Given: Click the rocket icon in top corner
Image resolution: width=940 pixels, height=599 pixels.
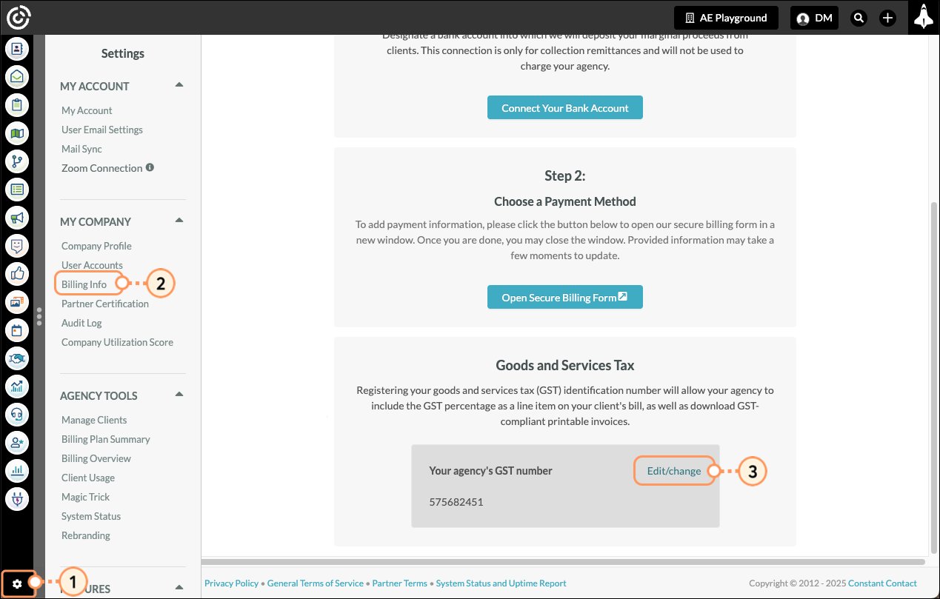Looking at the screenshot, I should tap(923, 17).
